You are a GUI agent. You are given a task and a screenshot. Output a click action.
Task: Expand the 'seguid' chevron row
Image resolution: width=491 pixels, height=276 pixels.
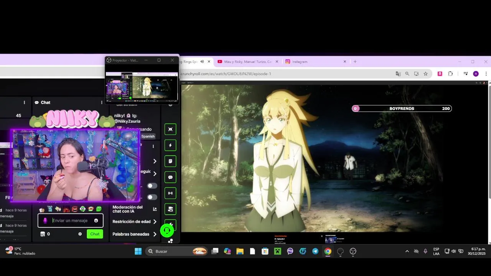pyautogui.click(x=155, y=174)
